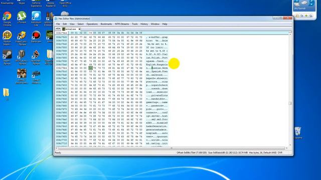Click the Hex Editor Neo title bar icon
The width and height of the screenshot is (321, 180).
point(56,18)
